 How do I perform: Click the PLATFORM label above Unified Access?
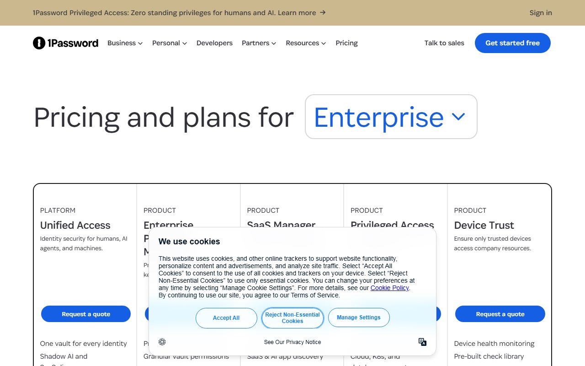point(58,210)
